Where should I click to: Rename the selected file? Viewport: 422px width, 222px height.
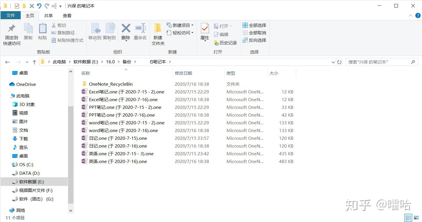click(x=140, y=32)
